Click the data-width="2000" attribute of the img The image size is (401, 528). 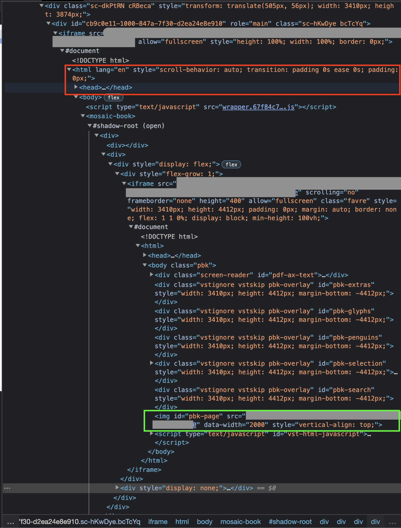[236, 425]
